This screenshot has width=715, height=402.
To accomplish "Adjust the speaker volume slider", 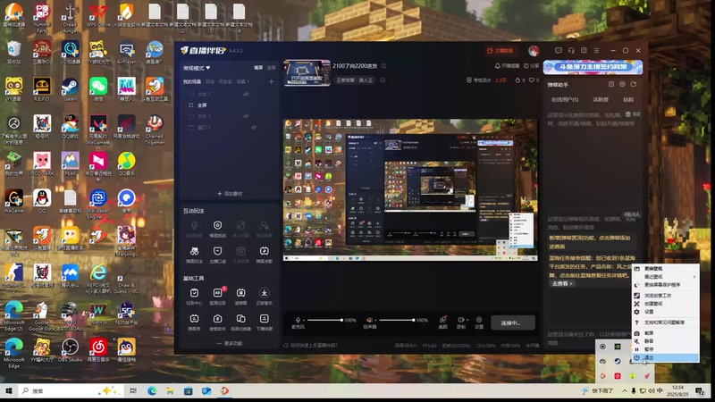I will (397, 320).
